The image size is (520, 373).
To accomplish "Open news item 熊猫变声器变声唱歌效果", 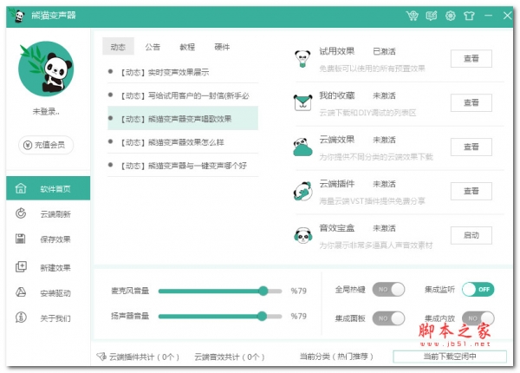I will (x=183, y=118).
